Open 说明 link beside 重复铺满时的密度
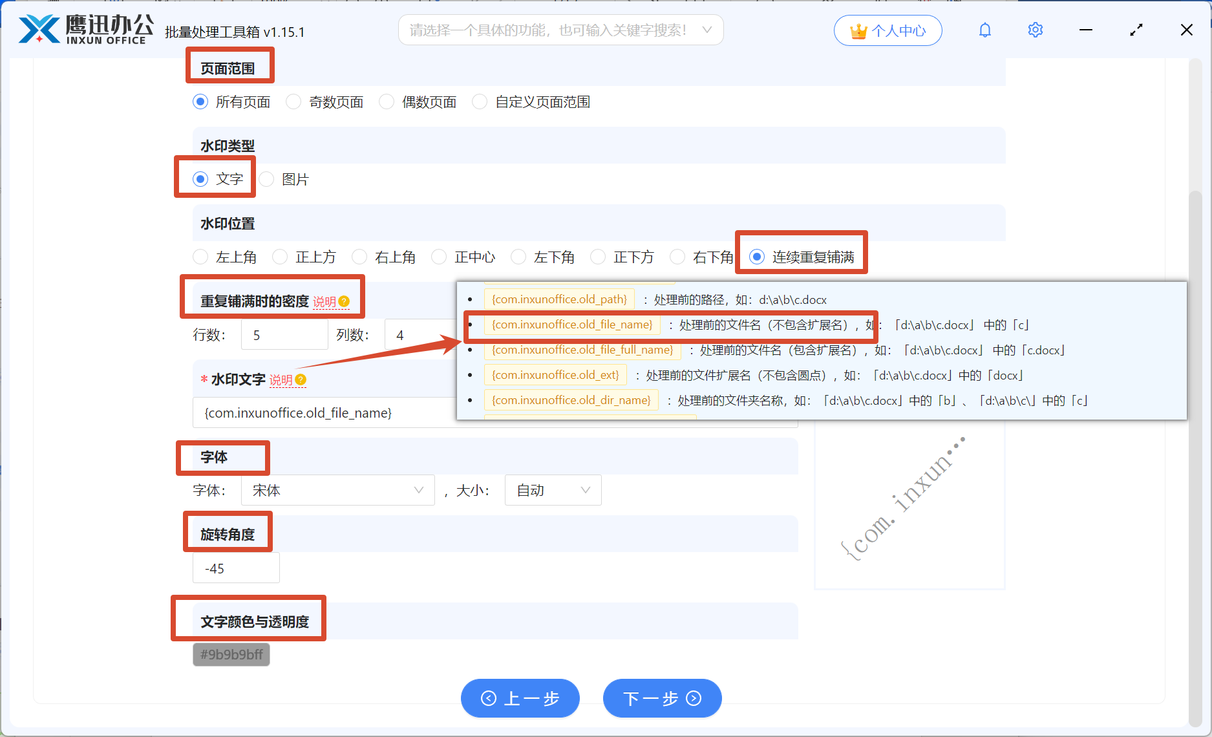This screenshot has height=737, width=1212. [324, 302]
